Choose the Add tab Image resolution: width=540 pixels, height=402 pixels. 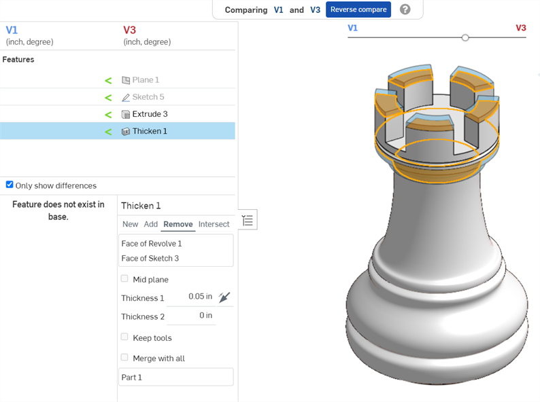click(x=150, y=224)
